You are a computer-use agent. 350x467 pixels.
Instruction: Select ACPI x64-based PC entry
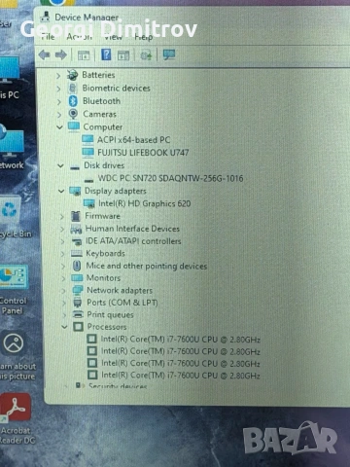133,140
